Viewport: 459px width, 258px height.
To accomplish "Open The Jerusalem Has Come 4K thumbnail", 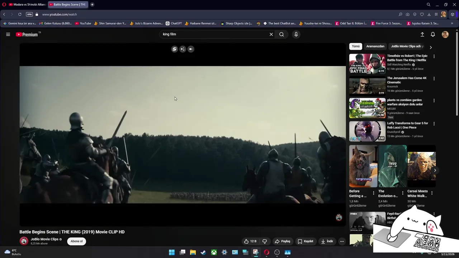I will (367, 86).
